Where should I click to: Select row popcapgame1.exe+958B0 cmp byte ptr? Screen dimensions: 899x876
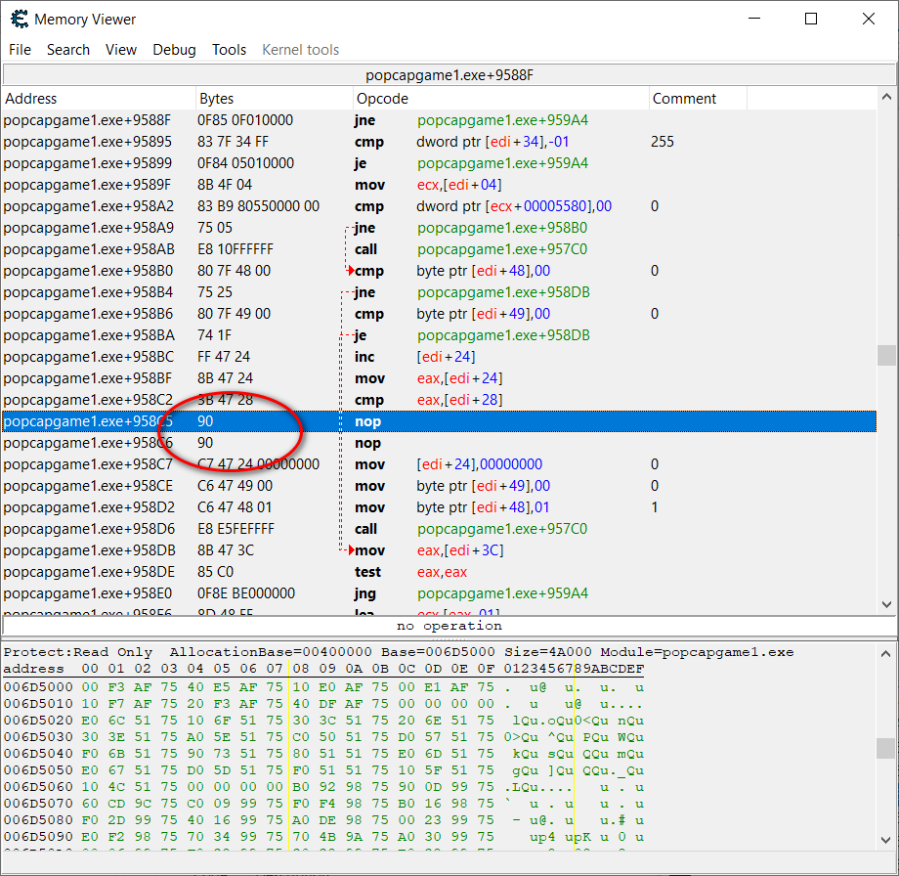coord(439,271)
